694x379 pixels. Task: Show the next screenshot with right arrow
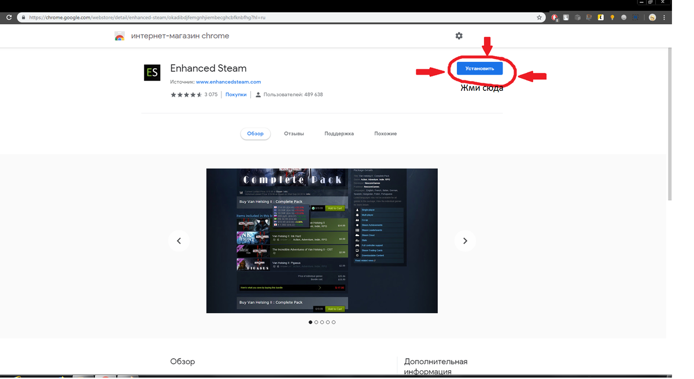point(465,241)
